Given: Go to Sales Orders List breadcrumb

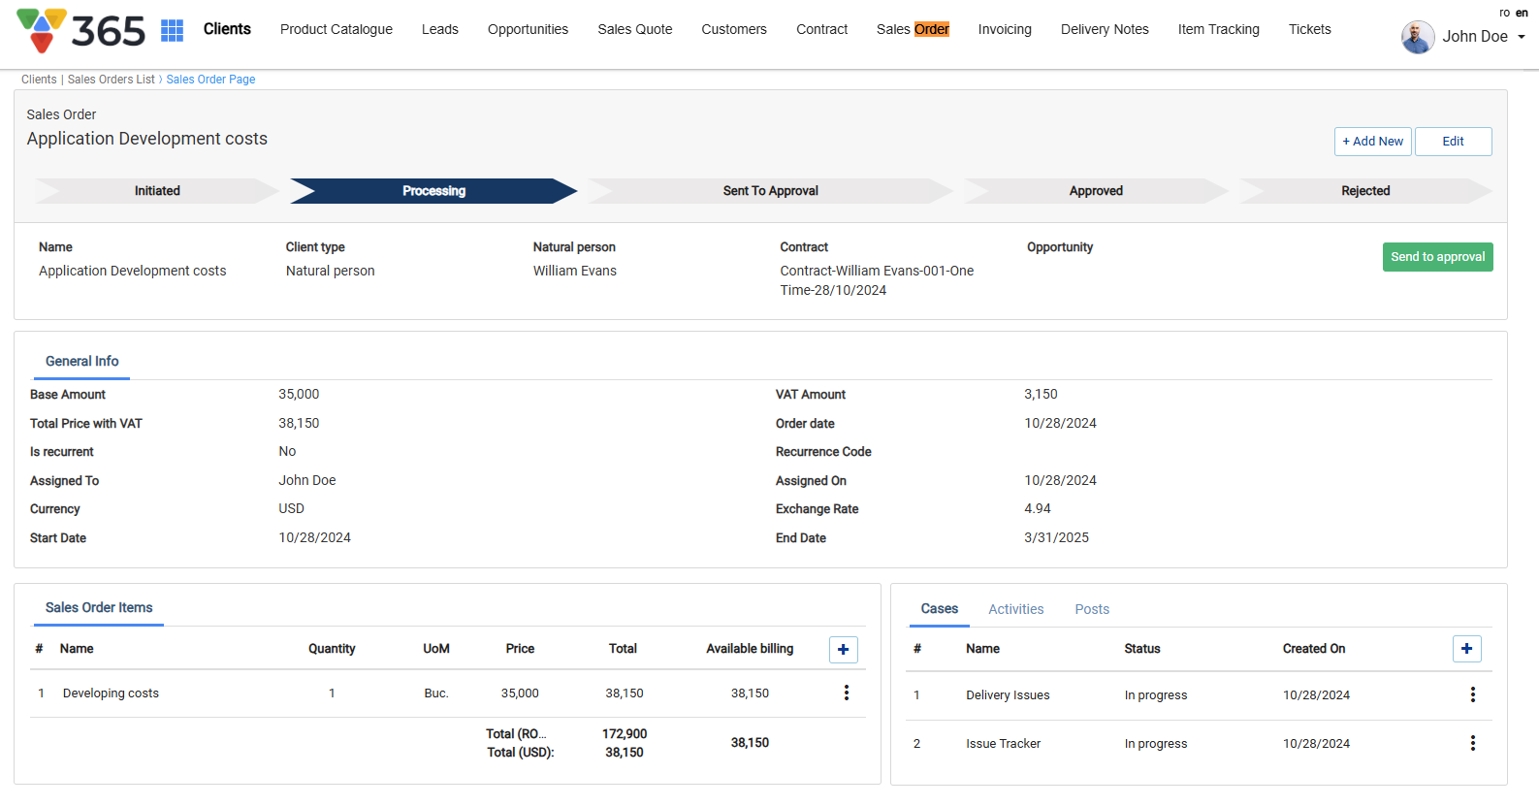Looking at the screenshot, I should [111, 80].
